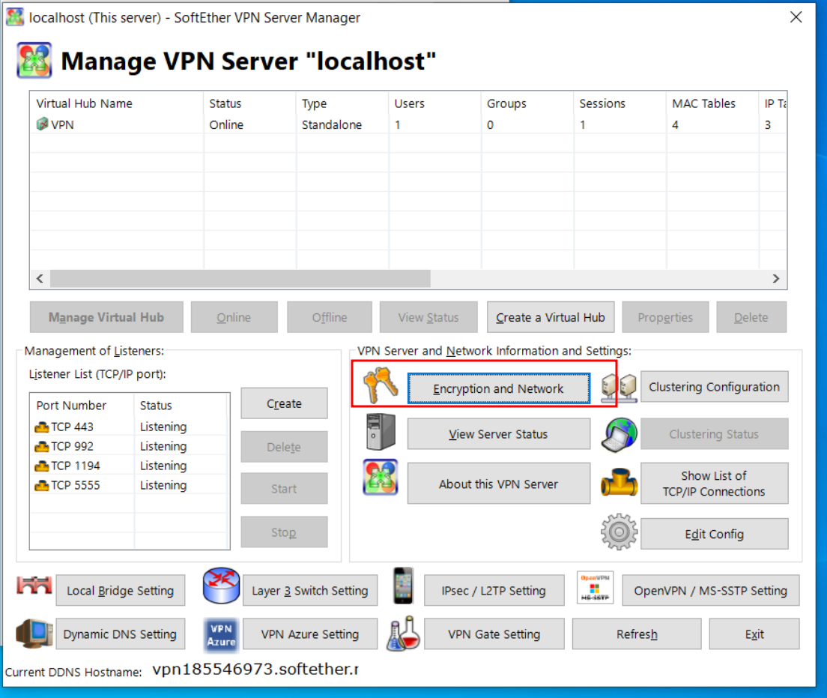Select the VPN virtual hub row
This screenshot has height=698, width=827.
(63, 125)
